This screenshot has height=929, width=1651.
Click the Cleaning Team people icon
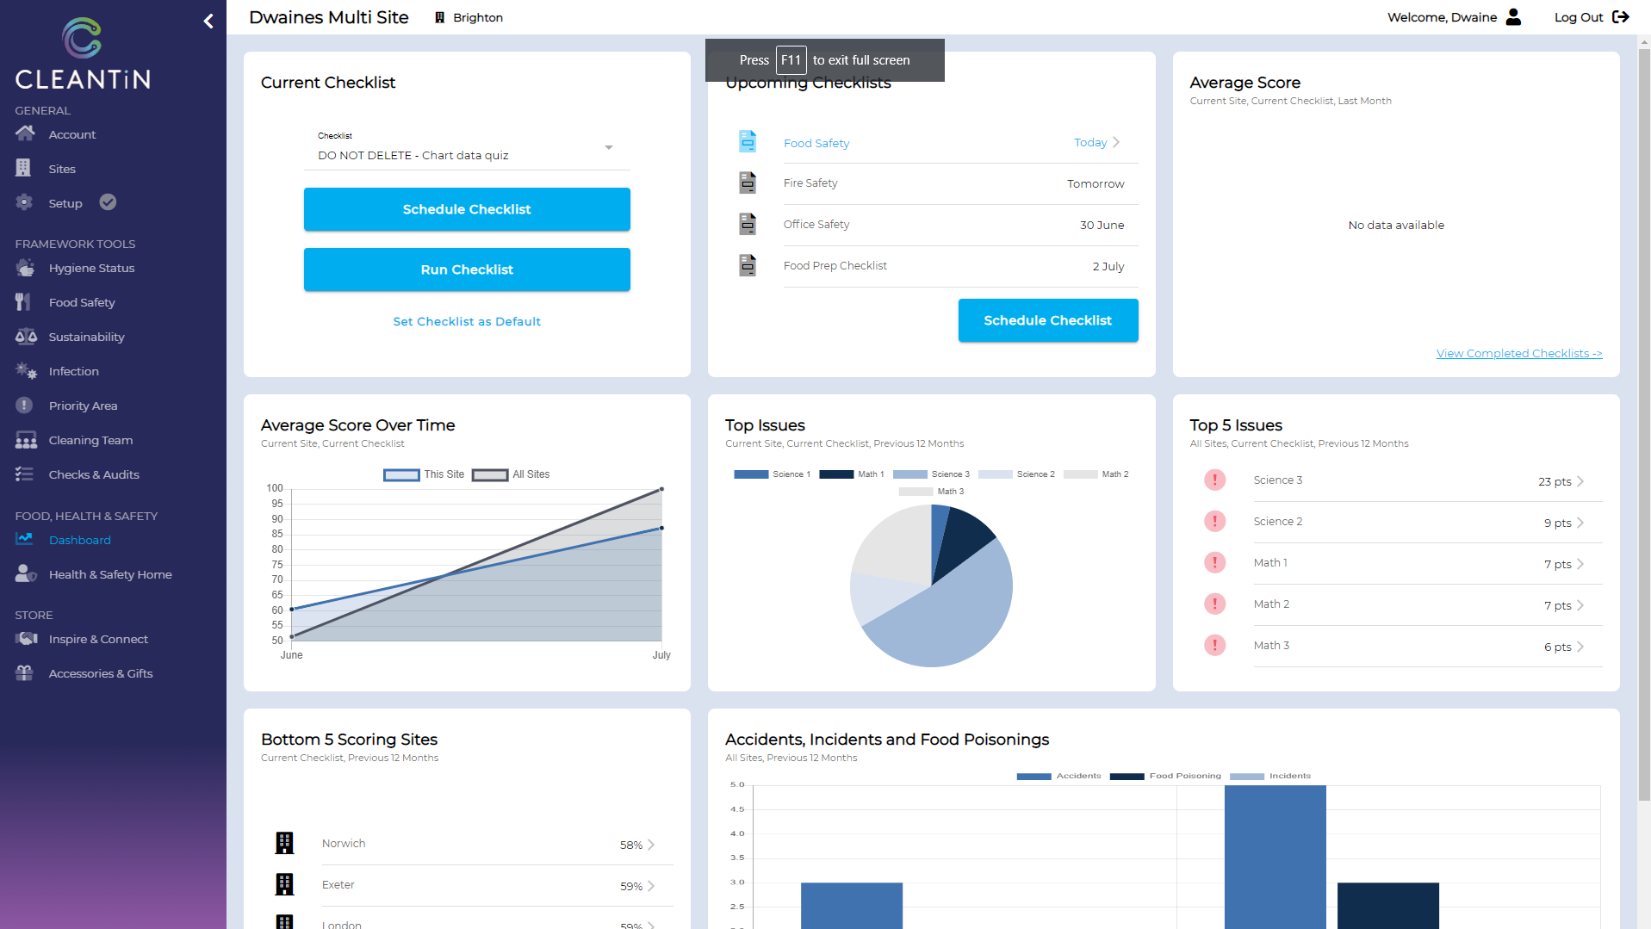coord(26,440)
